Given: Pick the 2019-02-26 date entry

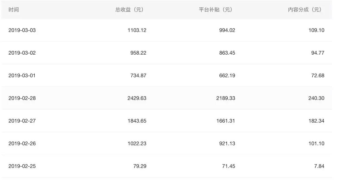Looking at the screenshot, I should [x=22, y=144].
